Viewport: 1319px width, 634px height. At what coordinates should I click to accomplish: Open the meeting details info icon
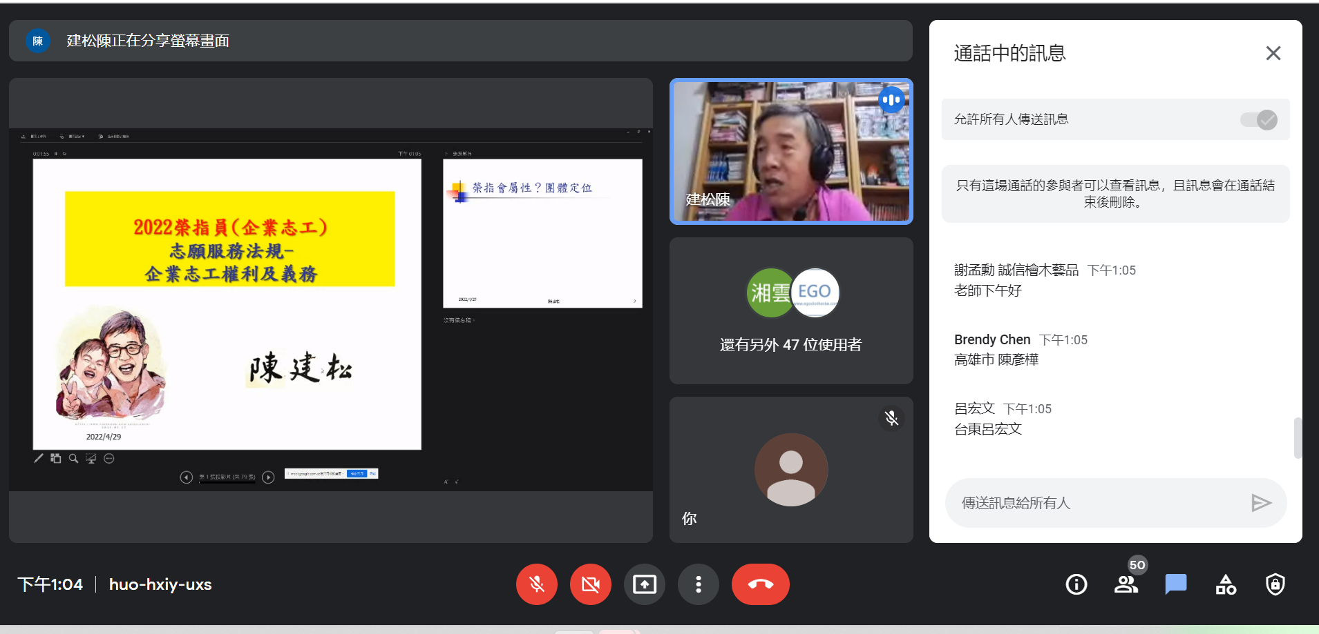(x=1076, y=584)
